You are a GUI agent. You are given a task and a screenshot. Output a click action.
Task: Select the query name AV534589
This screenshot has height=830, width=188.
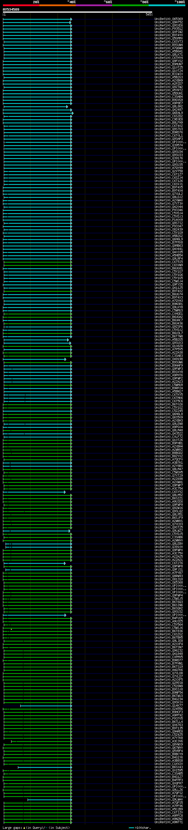11,9
